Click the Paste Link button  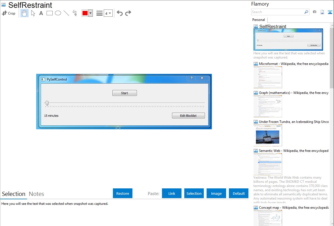click(x=172, y=193)
